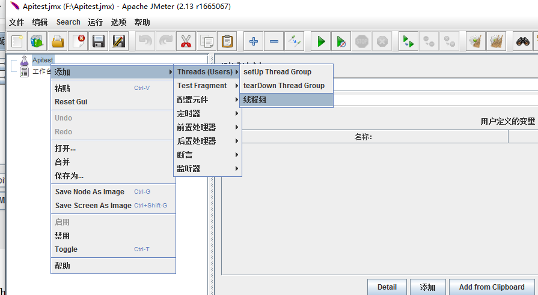The width and height of the screenshot is (538, 295).
Task: Choose setUp Thread Group
Action: tap(286, 72)
